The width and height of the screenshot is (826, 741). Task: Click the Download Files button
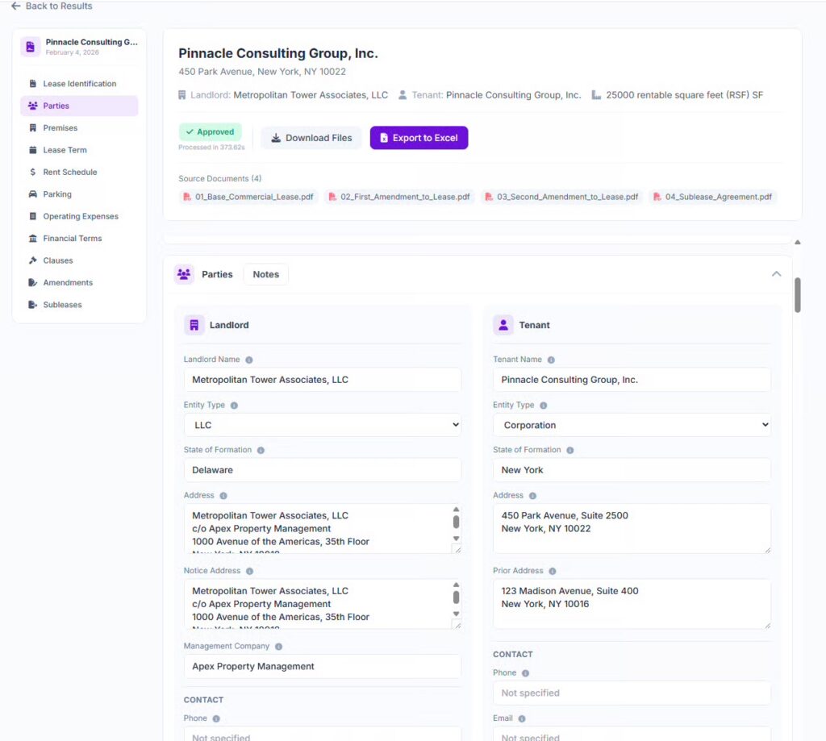pyautogui.click(x=311, y=138)
